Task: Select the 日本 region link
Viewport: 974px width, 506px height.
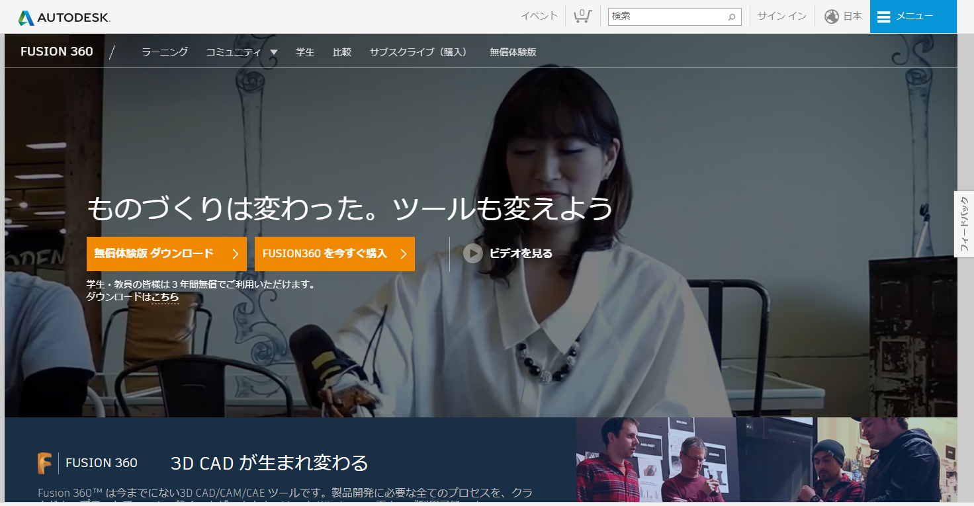Action: [852, 17]
